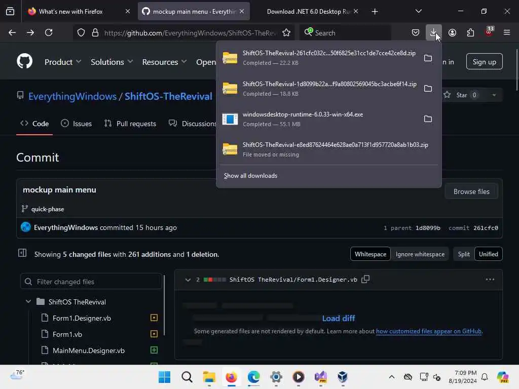The image size is (519, 389).
Task: Open Visual Studio from taskbar
Action: click(x=320, y=377)
